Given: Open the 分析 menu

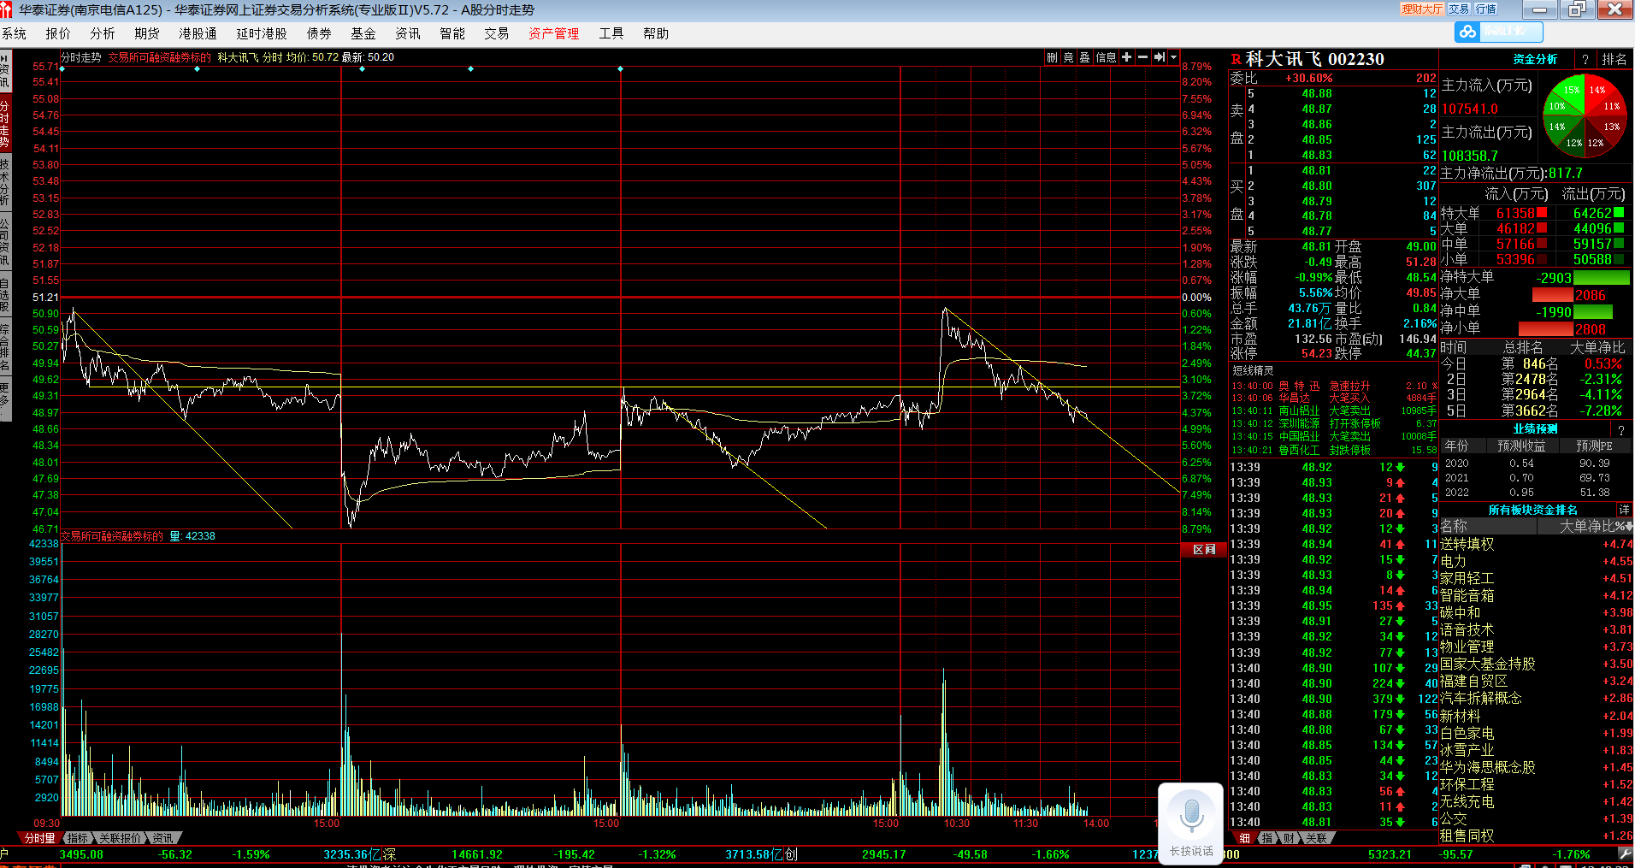Looking at the screenshot, I should click(x=103, y=33).
